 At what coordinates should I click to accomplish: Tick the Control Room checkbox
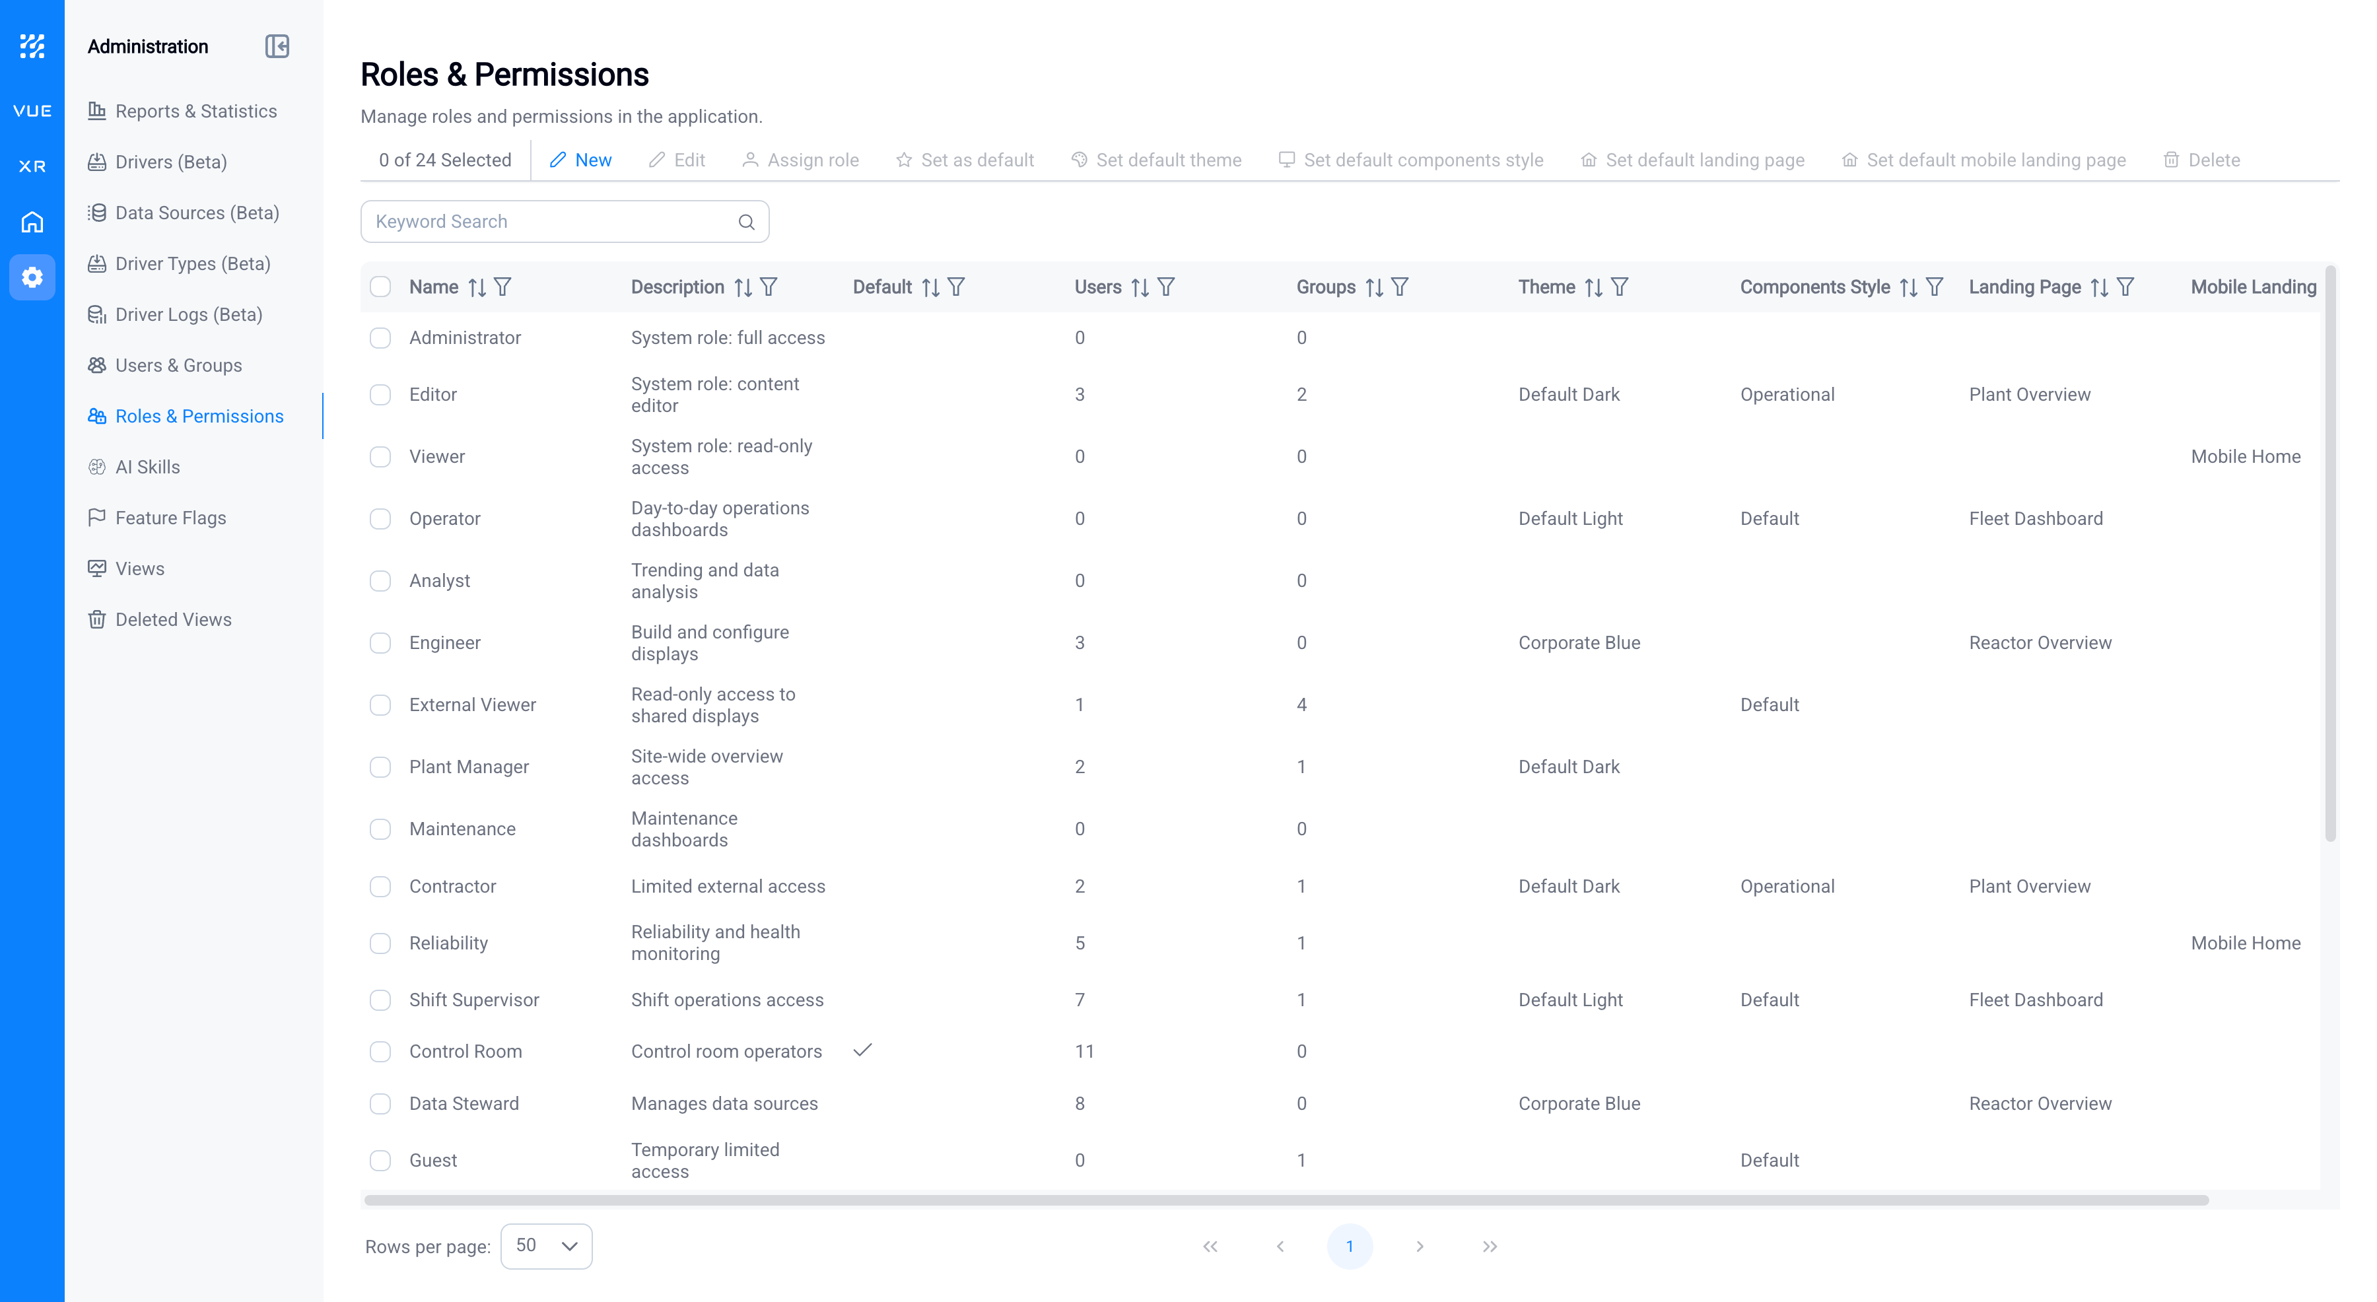[x=380, y=1052]
